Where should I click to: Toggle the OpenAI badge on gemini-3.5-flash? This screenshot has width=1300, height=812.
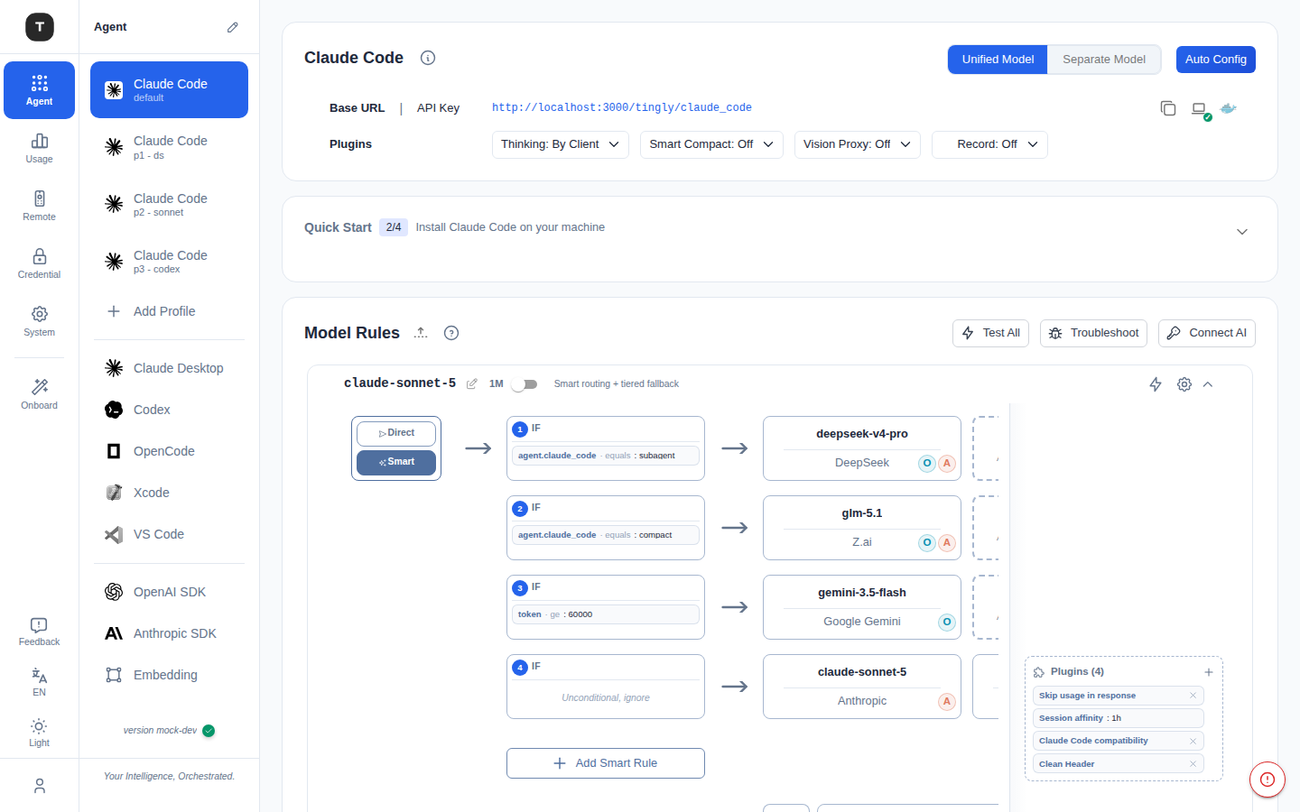(x=947, y=623)
